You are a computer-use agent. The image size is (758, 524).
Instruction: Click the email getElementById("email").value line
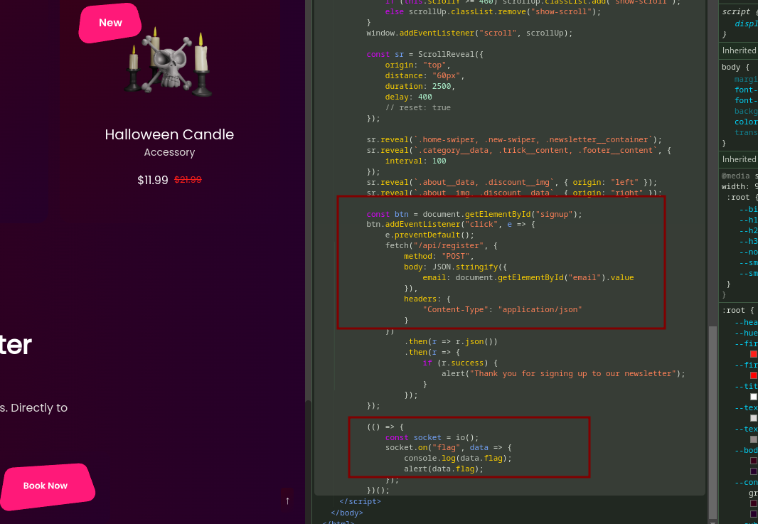tap(528, 277)
